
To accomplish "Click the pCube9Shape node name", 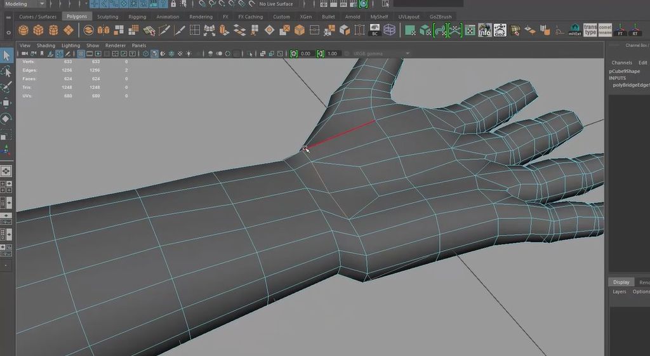I will pyautogui.click(x=625, y=71).
